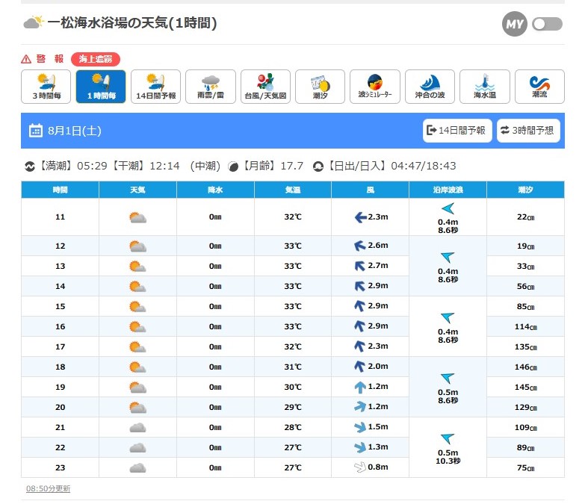Open the 3時間毎 forecast tab
588x504 pixels.
click(46, 87)
